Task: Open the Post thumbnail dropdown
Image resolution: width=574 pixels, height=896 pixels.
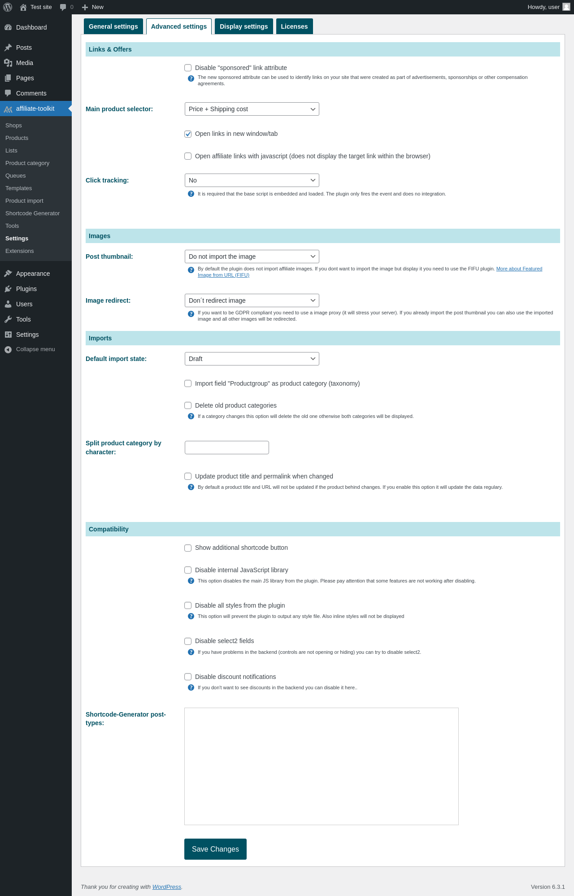Action: pos(252,257)
